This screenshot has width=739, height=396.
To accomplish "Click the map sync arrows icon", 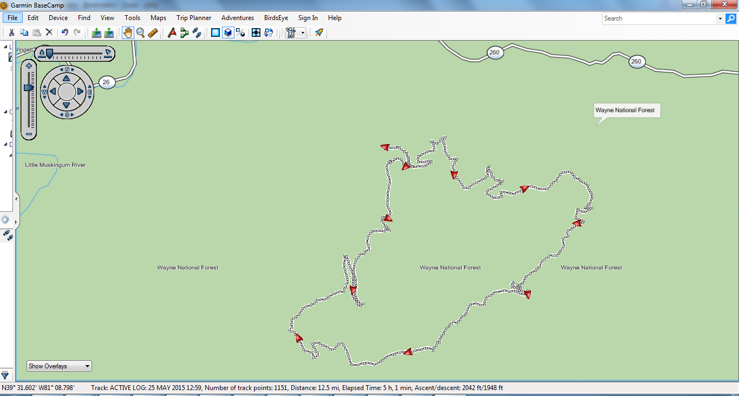I will pyautogui.click(x=269, y=33).
